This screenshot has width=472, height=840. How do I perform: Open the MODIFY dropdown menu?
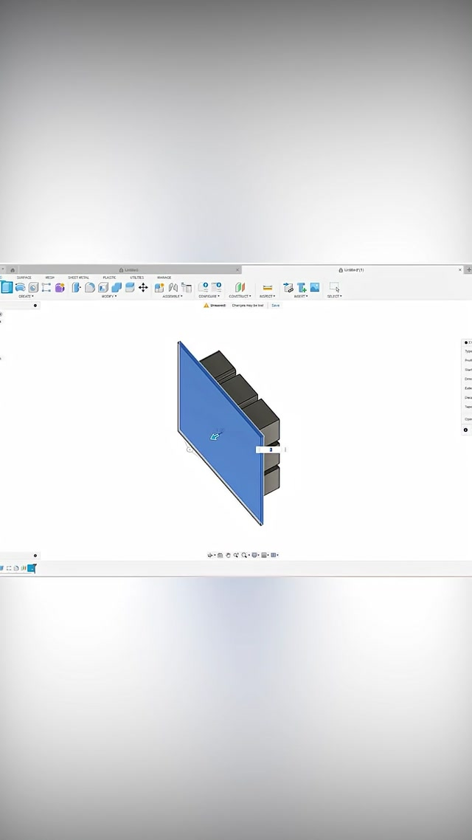[108, 296]
